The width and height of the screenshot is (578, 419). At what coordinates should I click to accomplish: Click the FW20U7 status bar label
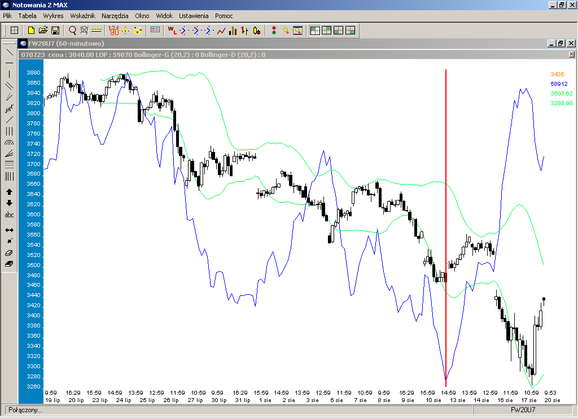[x=523, y=410]
